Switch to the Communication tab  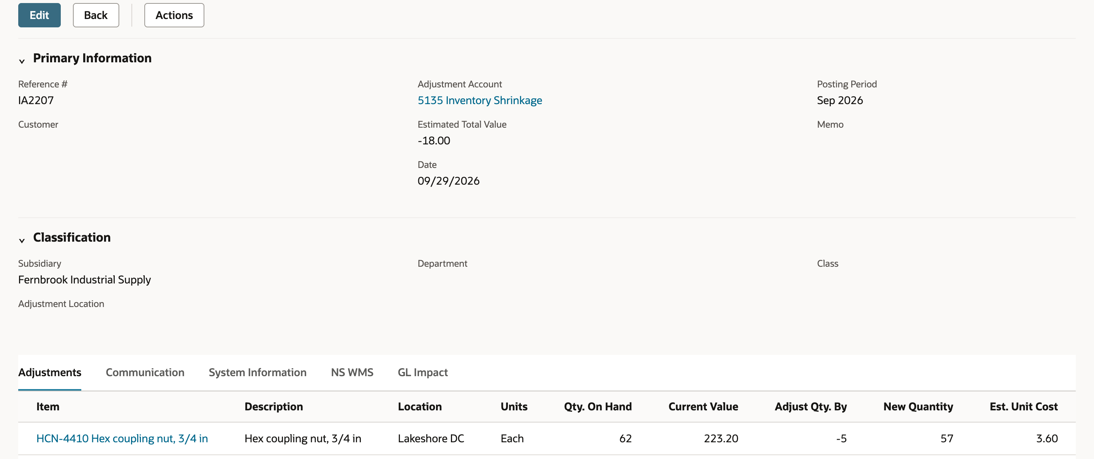coord(145,372)
